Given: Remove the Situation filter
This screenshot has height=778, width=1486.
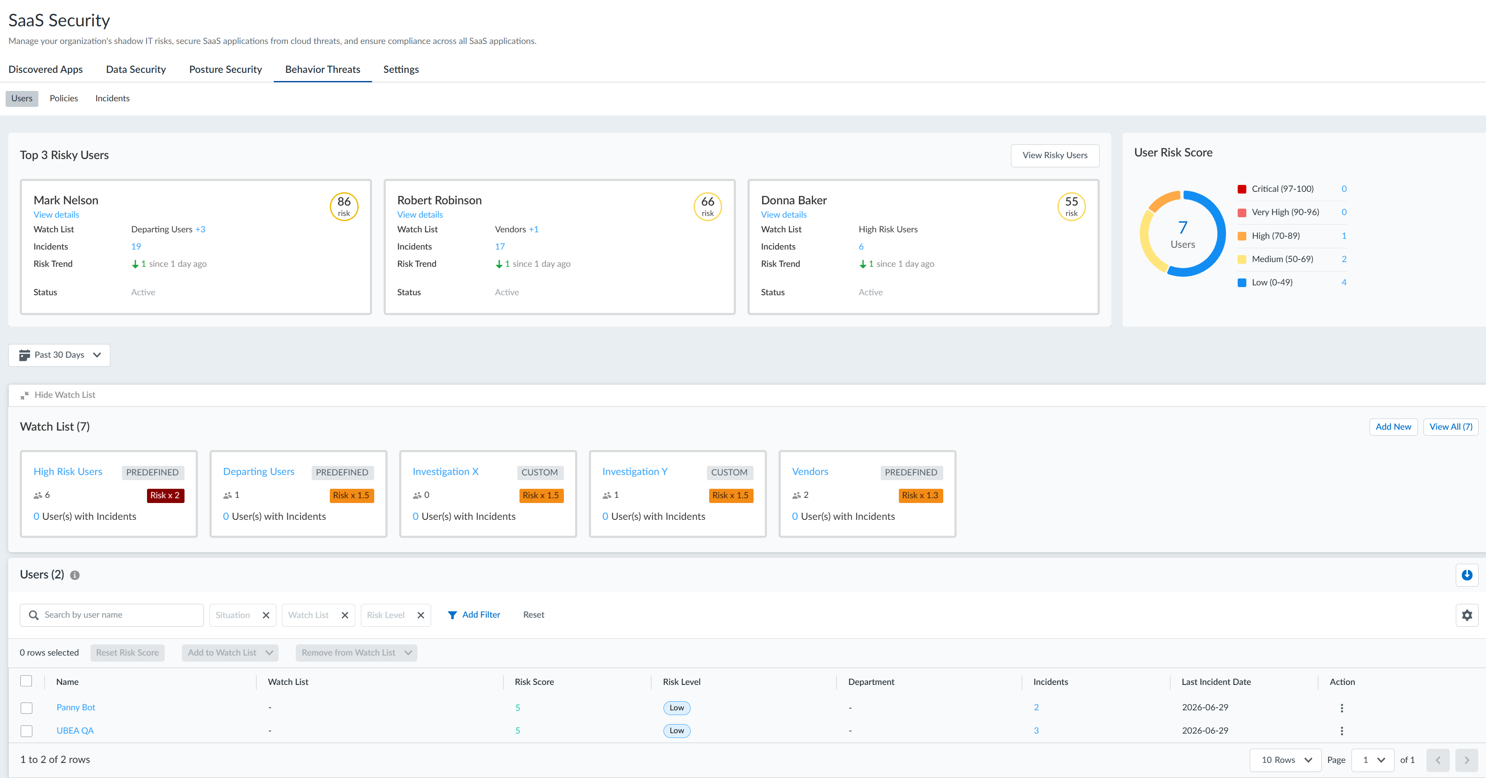Looking at the screenshot, I should tap(266, 616).
